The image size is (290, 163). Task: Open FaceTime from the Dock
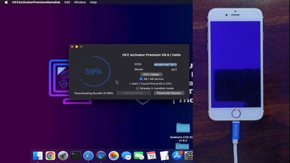click(139, 156)
